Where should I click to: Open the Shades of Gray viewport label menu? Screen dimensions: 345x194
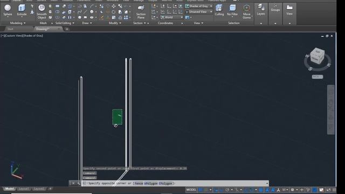[x=33, y=36]
